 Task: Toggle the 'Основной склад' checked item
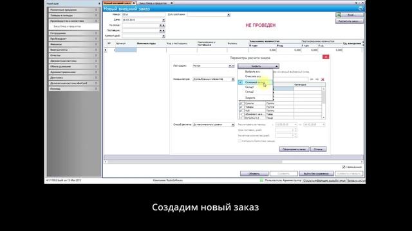[x=255, y=82]
